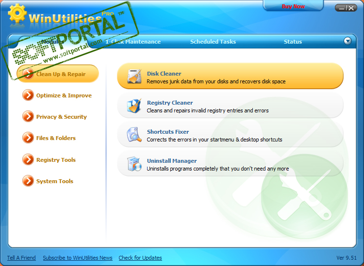The height and width of the screenshot is (266, 364).
Task: Open the Scheduled Tasks tab
Action: pos(213,42)
